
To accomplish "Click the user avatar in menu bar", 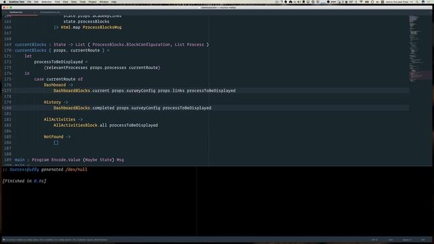I will click(423, 1).
